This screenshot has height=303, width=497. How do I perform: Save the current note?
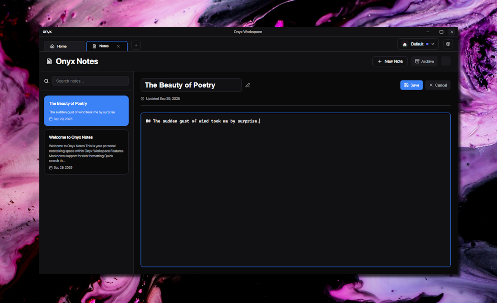tap(411, 85)
